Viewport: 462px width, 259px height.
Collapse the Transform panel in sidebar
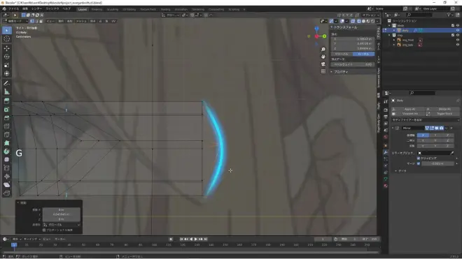332,27
